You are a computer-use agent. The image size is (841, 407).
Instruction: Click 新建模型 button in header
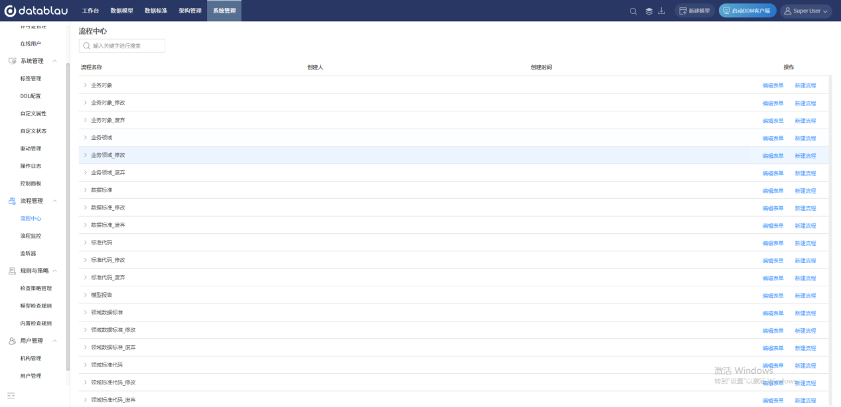point(695,11)
